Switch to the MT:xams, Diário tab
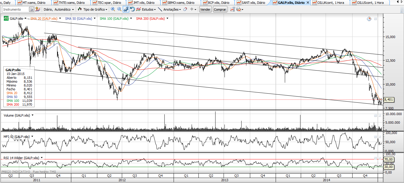404x183 pixels. (x=33, y=3)
